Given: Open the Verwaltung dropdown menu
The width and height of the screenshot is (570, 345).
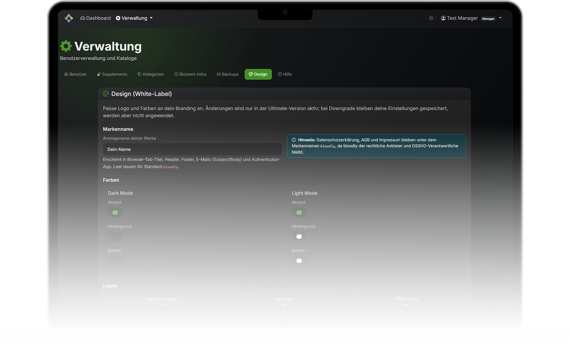Looking at the screenshot, I should [x=134, y=18].
